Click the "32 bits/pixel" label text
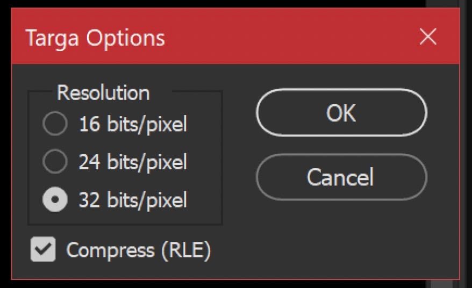This screenshot has width=472, height=288. click(133, 200)
